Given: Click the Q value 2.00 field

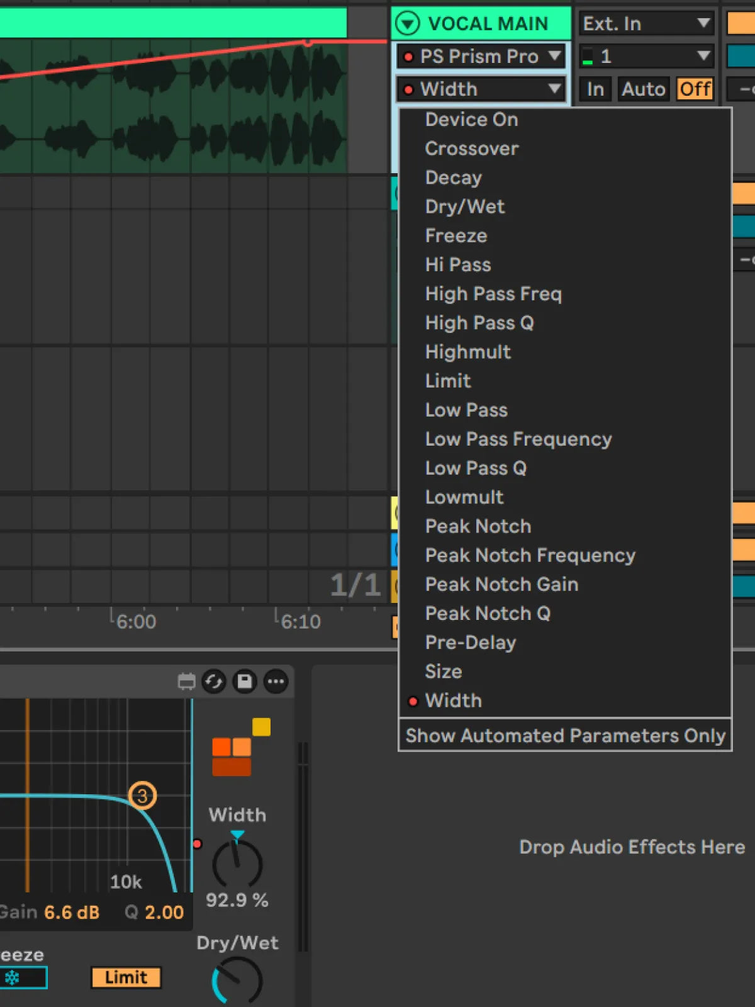Looking at the screenshot, I should click(164, 912).
